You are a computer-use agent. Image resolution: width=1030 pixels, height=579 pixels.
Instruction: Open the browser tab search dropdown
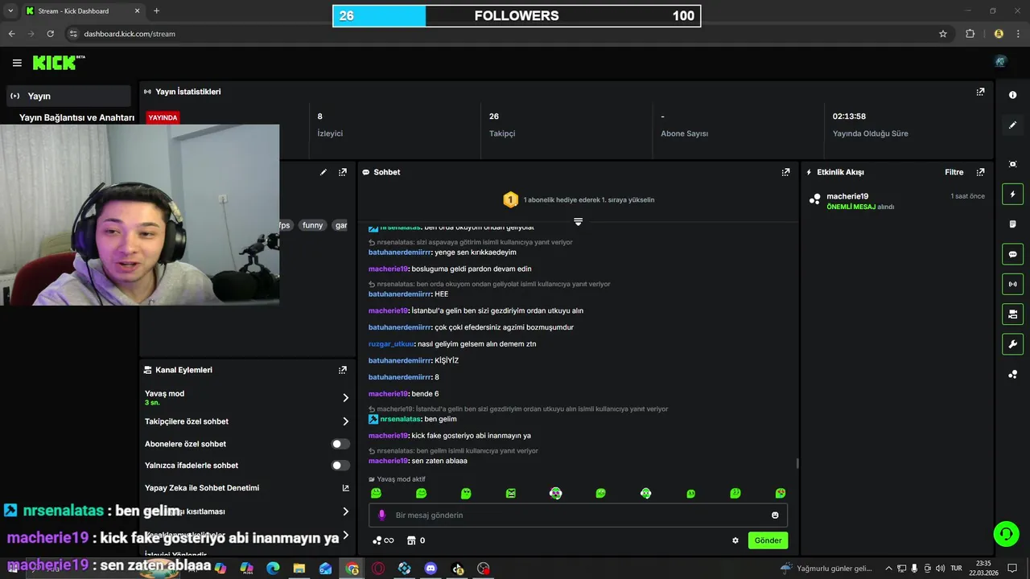[10, 10]
